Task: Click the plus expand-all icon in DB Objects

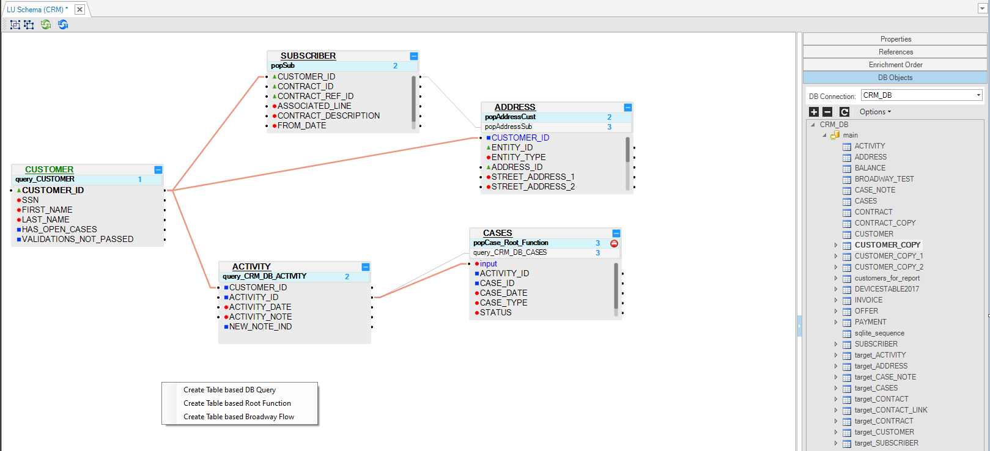Action: (x=814, y=112)
